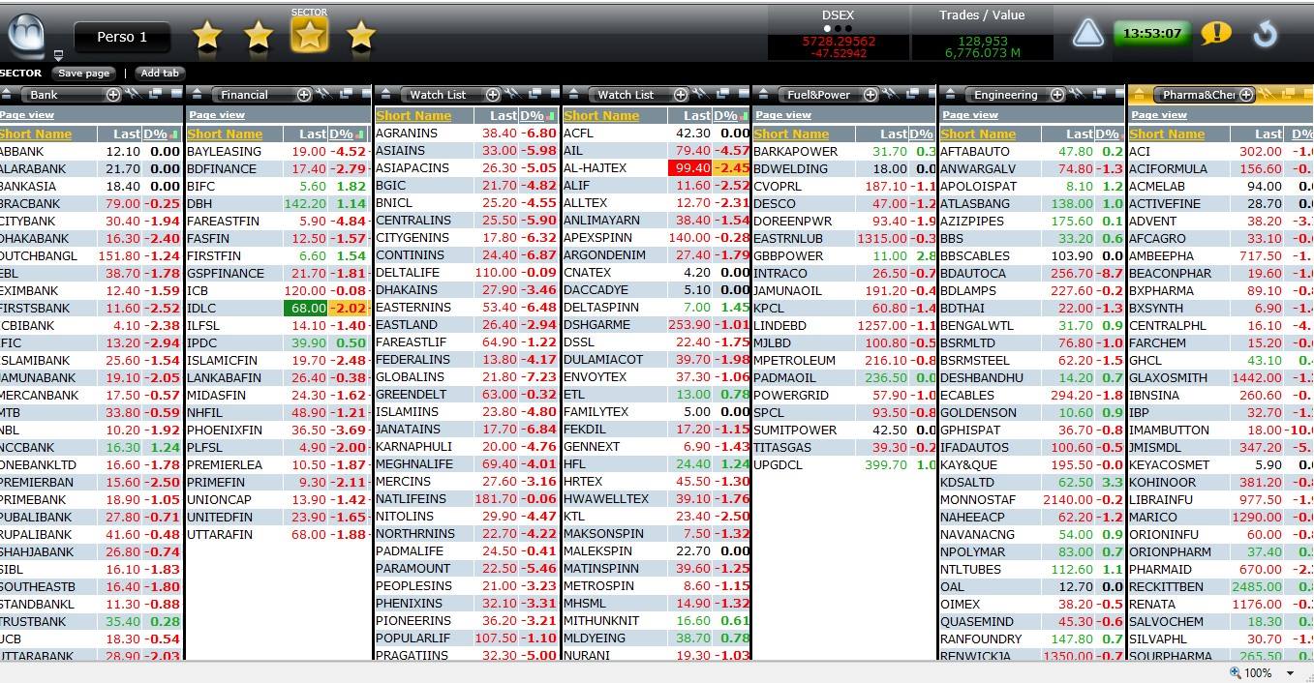This screenshot has width=1314, height=683.
Task: Open wrench settings on the AGRANINS Watch List
Action: pyautogui.click(x=512, y=94)
